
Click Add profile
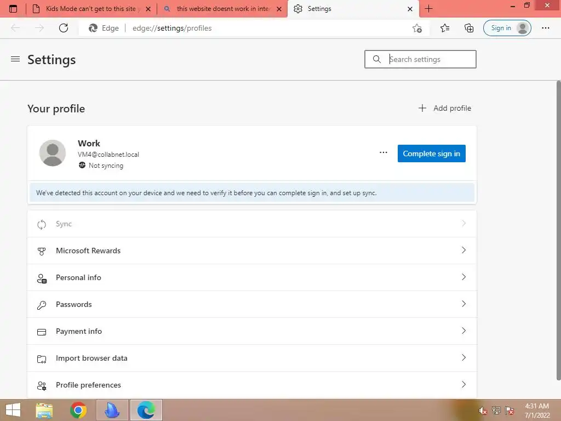click(x=445, y=108)
